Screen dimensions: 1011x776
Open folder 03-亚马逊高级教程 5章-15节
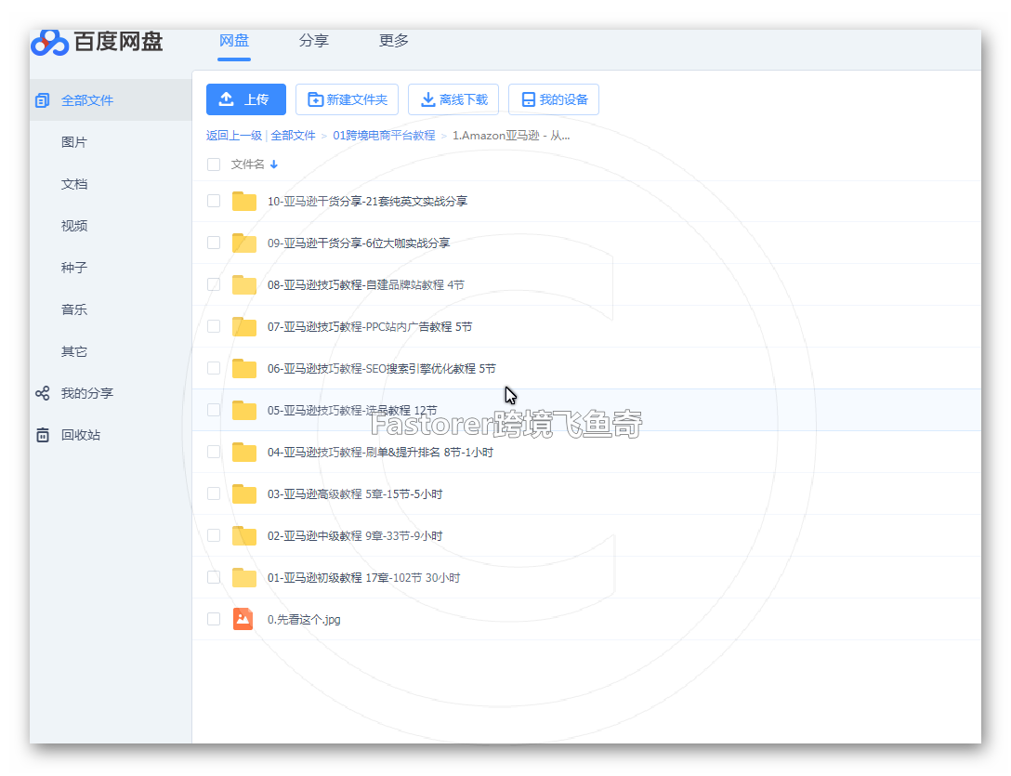(x=355, y=494)
